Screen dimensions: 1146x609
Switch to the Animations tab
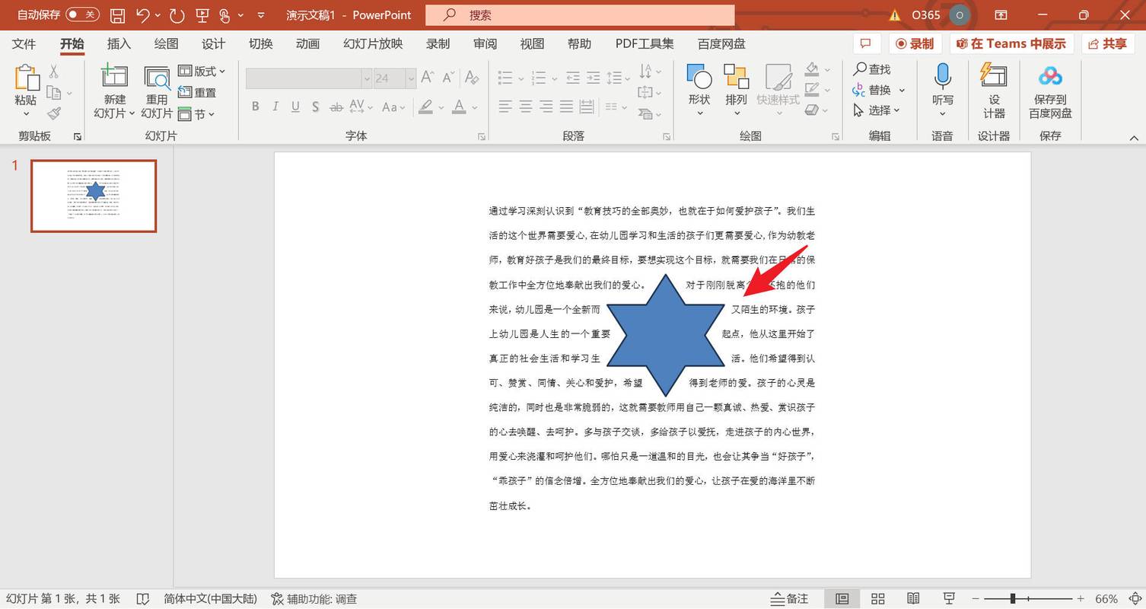pyautogui.click(x=307, y=43)
